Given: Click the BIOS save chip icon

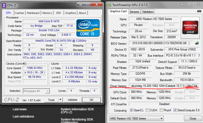Looking at the screenshot, I should [x=197, y=43].
